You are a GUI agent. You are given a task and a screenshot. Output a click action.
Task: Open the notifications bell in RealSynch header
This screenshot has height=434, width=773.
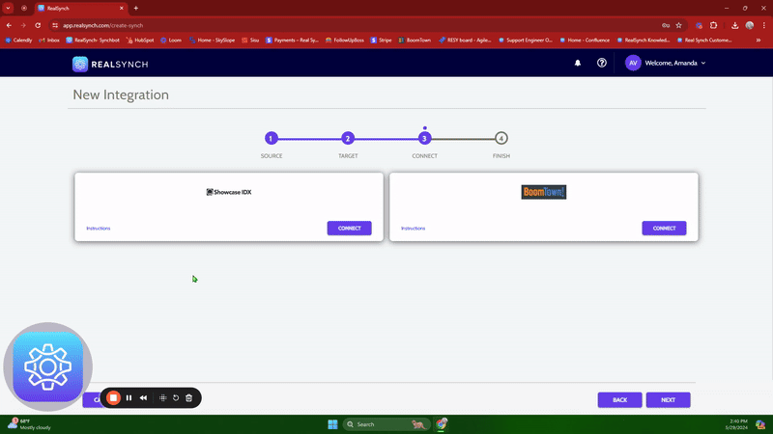click(x=577, y=63)
